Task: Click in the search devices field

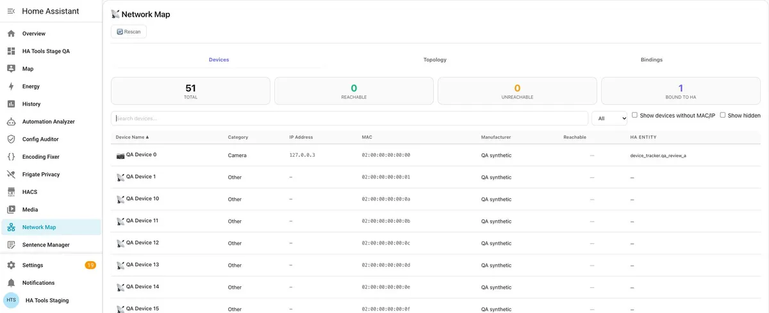Action: 349,118
